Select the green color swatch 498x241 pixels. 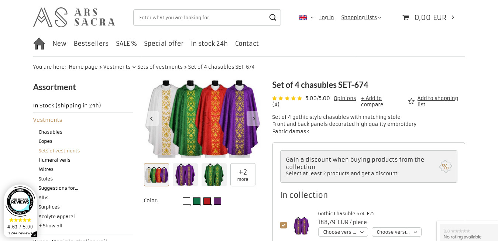pyautogui.click(x=197, y=201)
